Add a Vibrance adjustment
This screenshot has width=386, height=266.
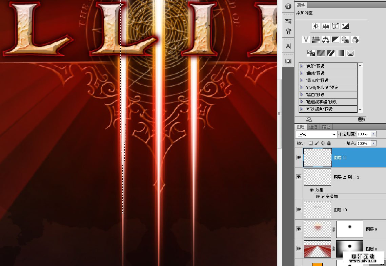tap(306, 40)
